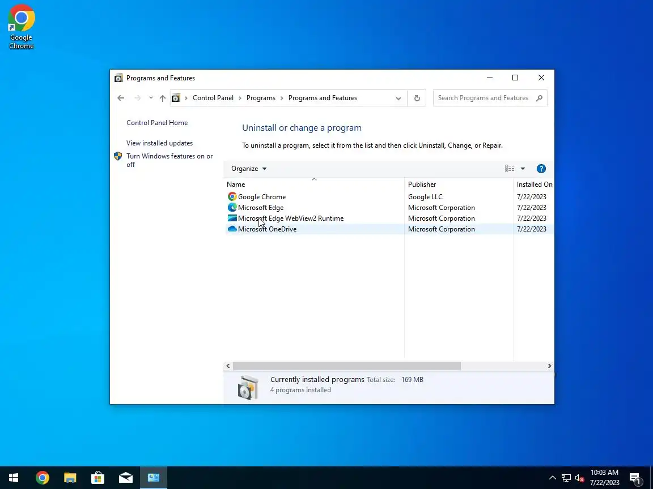The width and height of the screenshot is (653, 489).
Task: Click the installed programs details icon
Action: (x=248, y=387)
